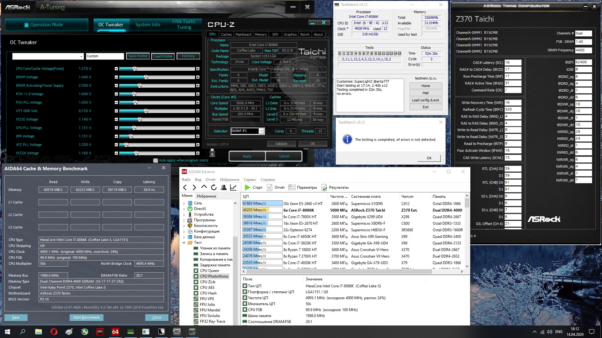This screenshot has height=338, width=602.
Task: Expand the DirectX tree node
Action: click(184, 209)
